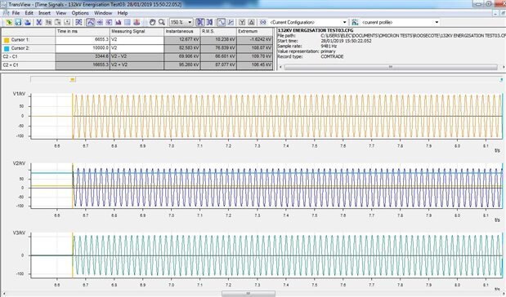
Task: Open the Insert menu
Action: tap(44, 13)
